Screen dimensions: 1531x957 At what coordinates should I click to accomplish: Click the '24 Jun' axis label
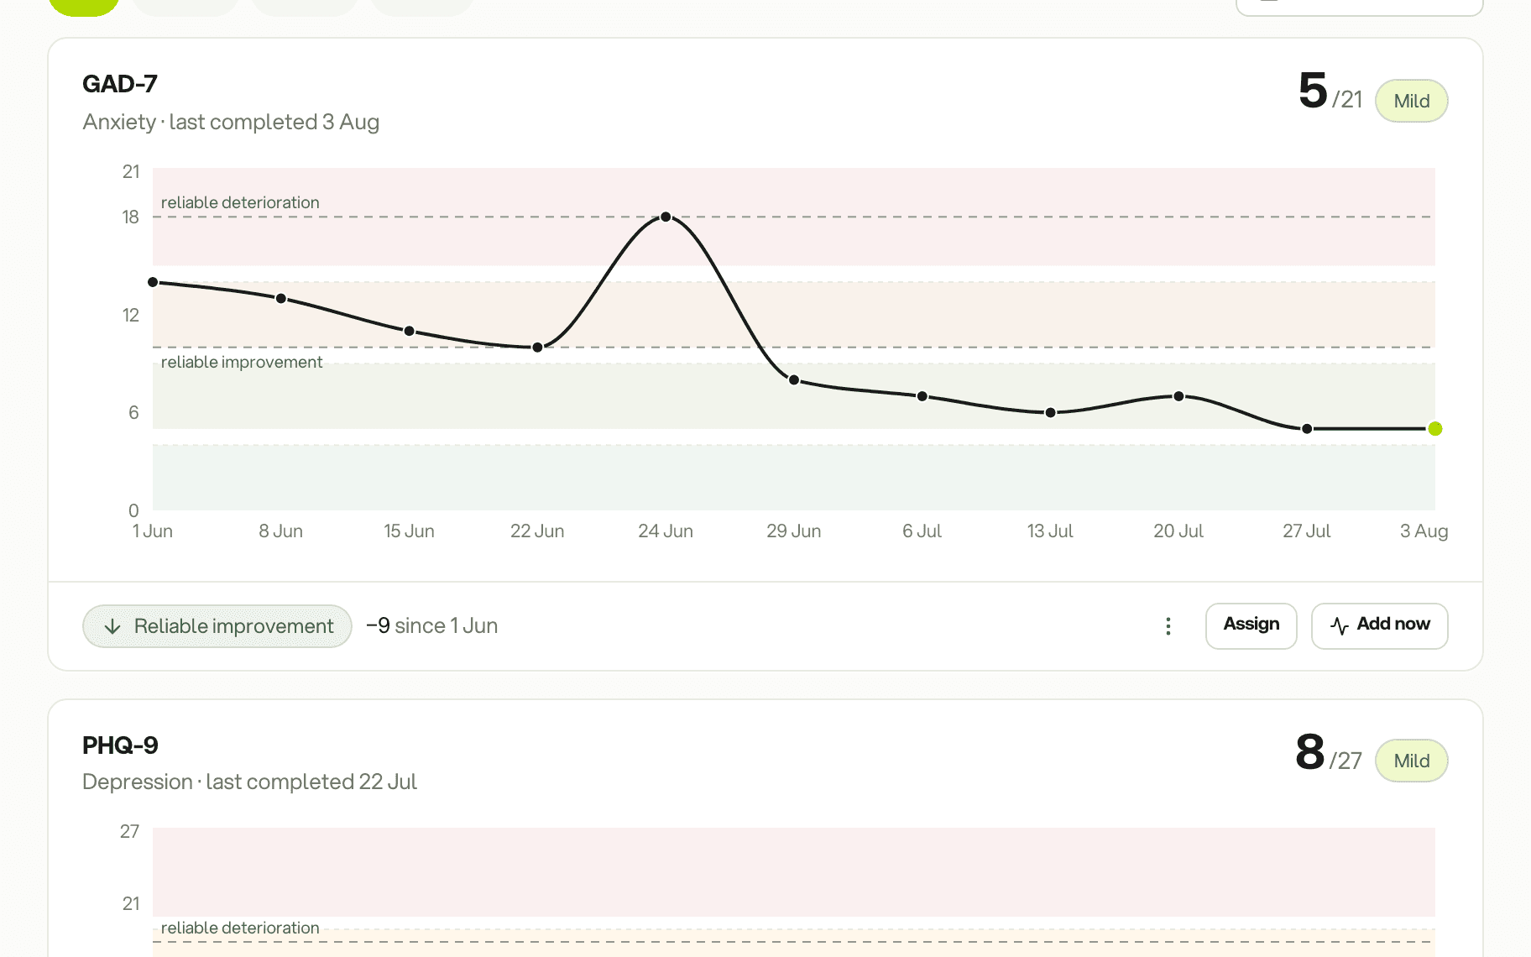pyautogui.click(x=666, y=531)
